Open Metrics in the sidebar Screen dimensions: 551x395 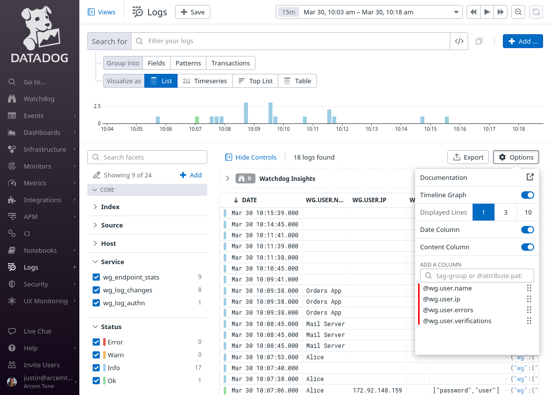click(35, 183)
